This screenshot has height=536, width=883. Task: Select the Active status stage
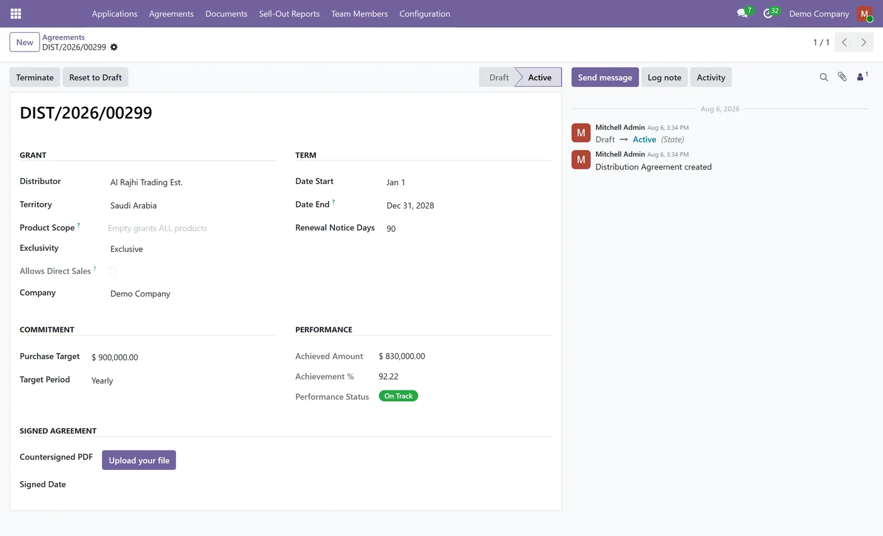click(539, 77)
